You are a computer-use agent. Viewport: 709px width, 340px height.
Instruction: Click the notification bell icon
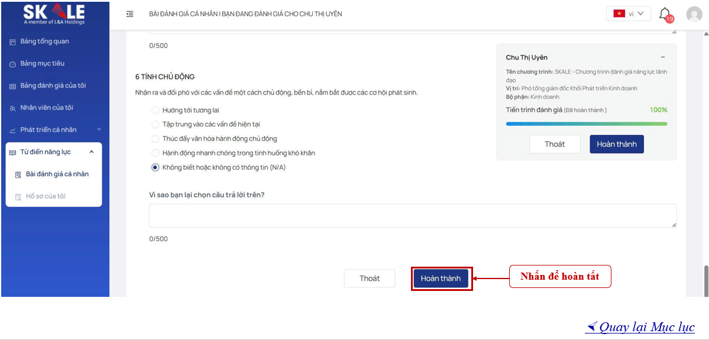tap(665, 14)
